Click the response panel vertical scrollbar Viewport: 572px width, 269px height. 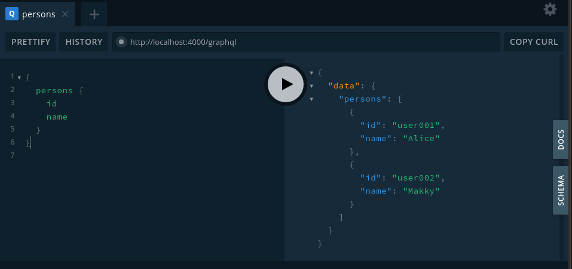(561, 158)
